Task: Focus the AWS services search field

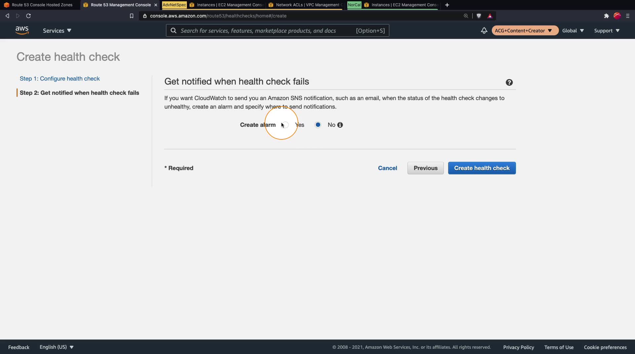Action: tap(277, 30)
